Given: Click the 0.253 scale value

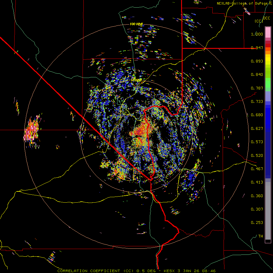Looking at the screenshot, I should (257, 223).
